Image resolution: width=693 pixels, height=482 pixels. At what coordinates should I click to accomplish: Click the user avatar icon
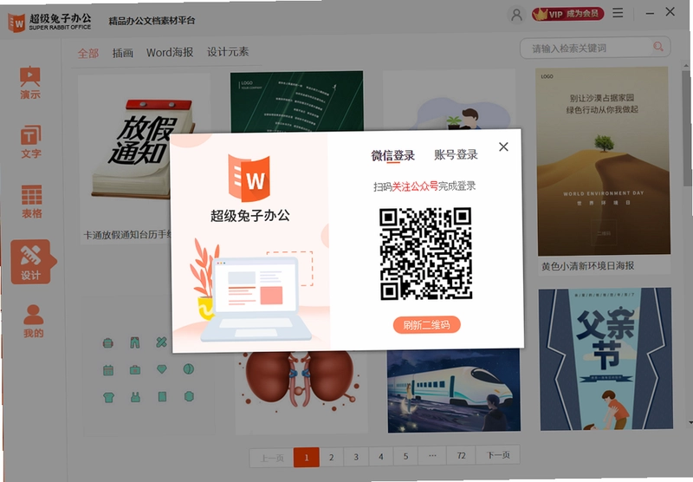coord(516,15)
